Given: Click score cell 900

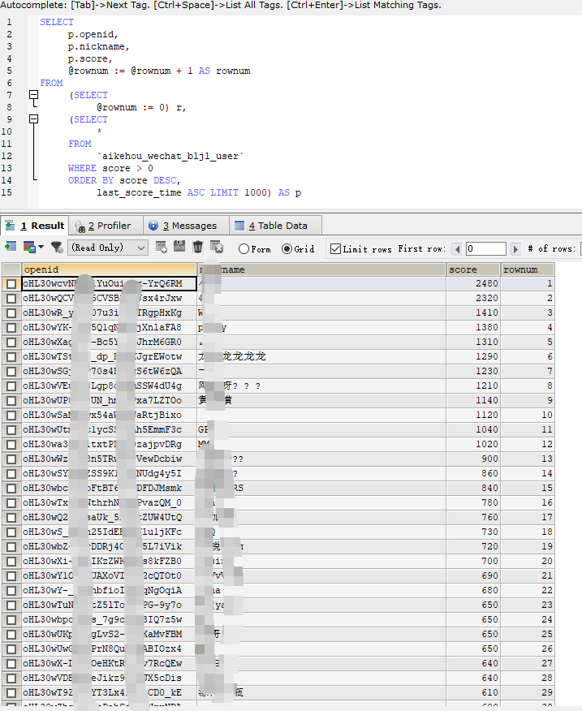Looking at the screenshot, I should (473, 459).
